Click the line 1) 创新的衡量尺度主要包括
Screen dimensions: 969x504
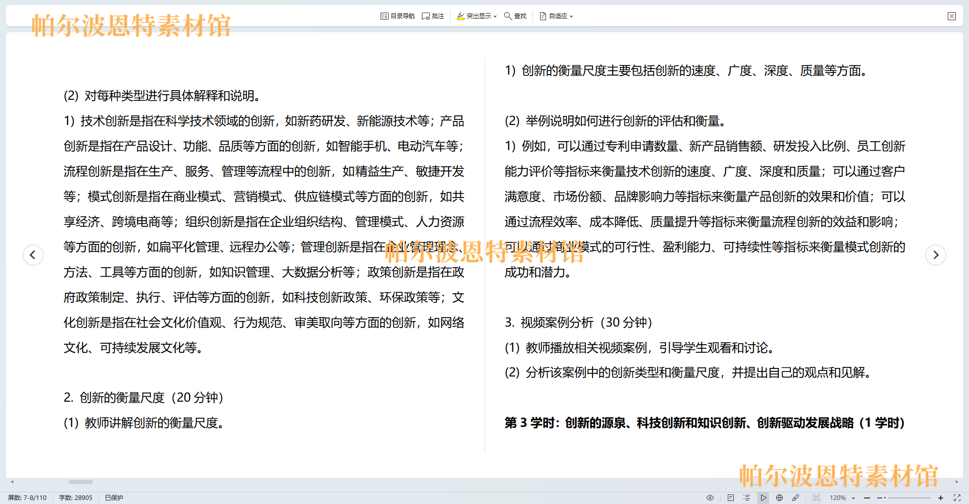(686, 71)
